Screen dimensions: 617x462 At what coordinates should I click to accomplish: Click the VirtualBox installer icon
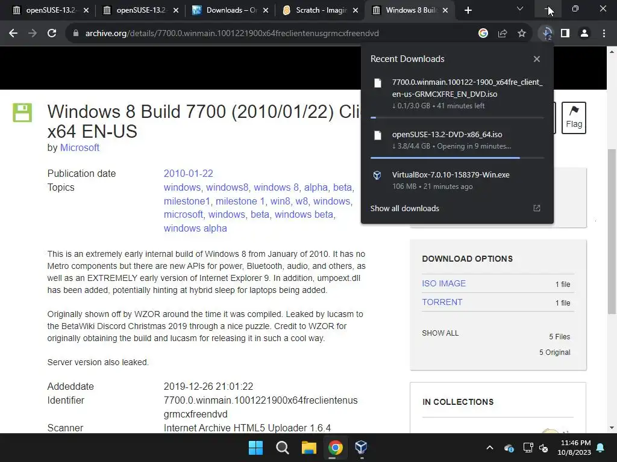pos(377,175)
